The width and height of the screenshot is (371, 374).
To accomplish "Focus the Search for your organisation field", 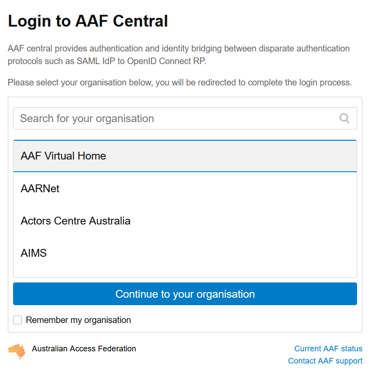I will coord(185,118).
